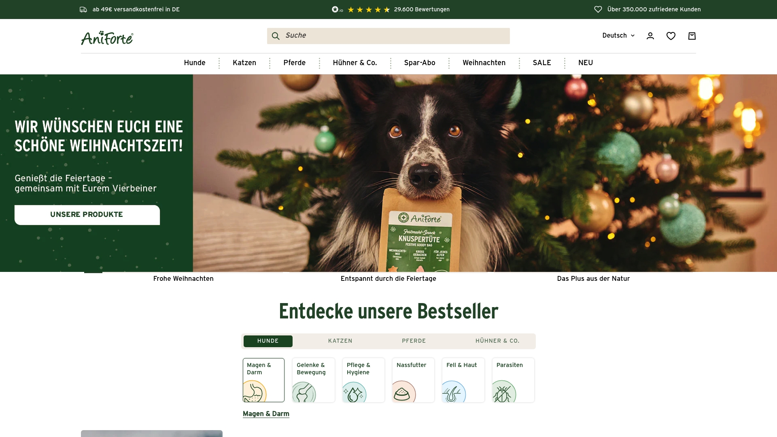Open the SALE navigation menu
Viewport: 777px width, 437px height.
[541, 63]
